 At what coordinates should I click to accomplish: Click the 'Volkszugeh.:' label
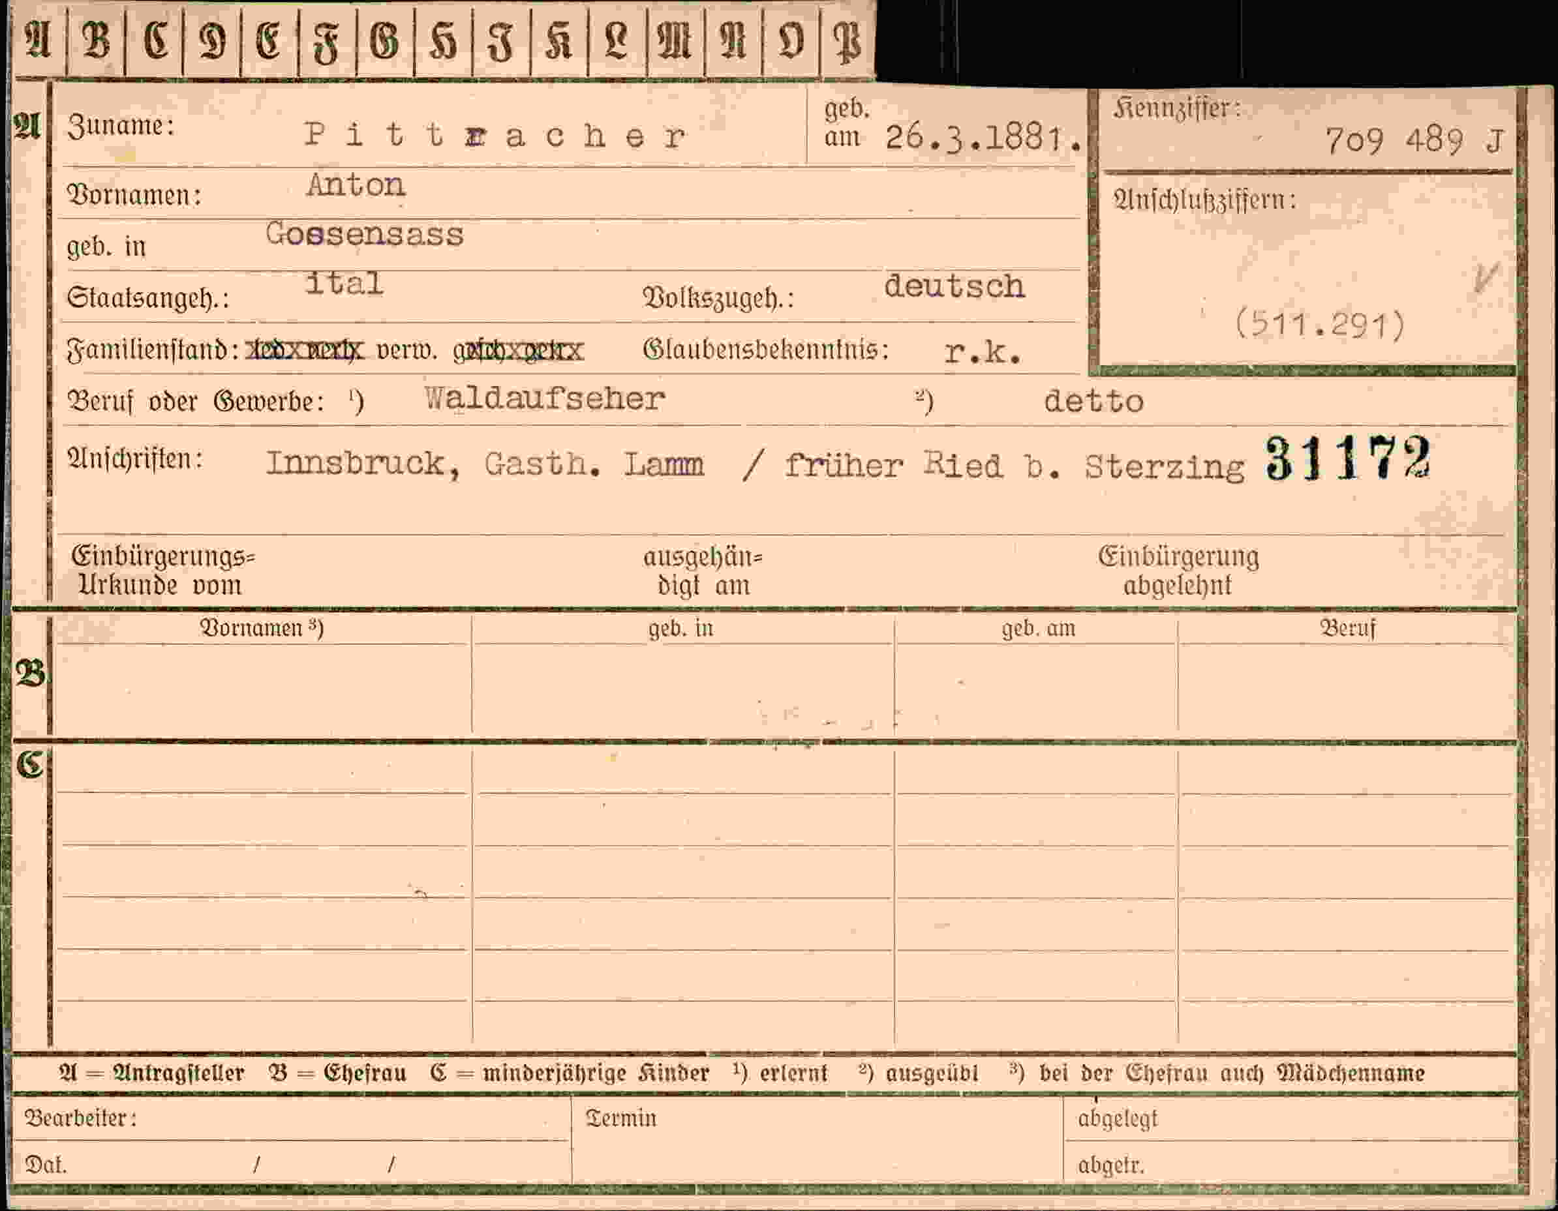(718, 298)
